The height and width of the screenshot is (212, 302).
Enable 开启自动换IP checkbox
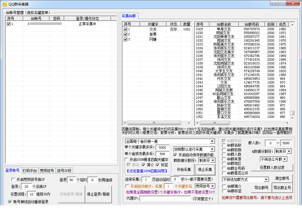(127, 186)
